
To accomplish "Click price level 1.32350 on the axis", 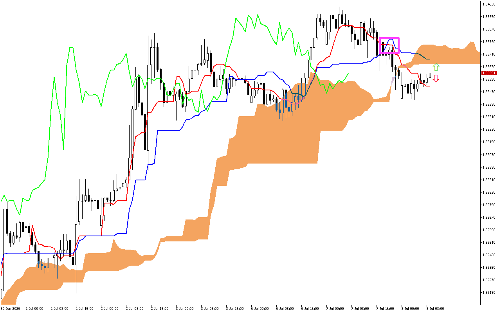I will 489,268.
